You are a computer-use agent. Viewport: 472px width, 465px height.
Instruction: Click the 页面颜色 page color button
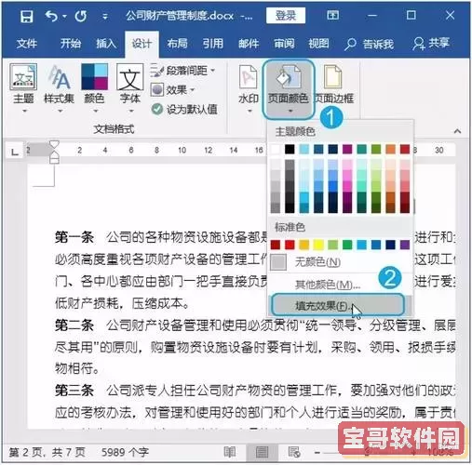click(289, 89)
